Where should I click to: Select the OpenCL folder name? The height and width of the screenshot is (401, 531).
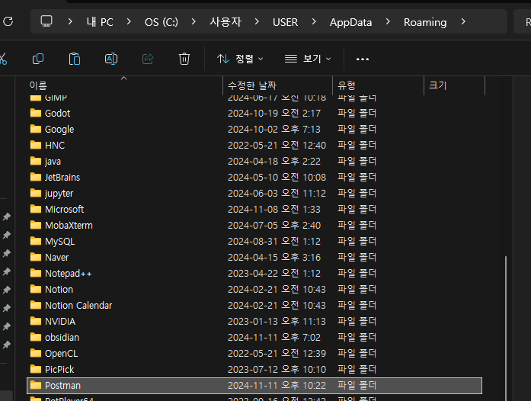click(x=61, y=354)
